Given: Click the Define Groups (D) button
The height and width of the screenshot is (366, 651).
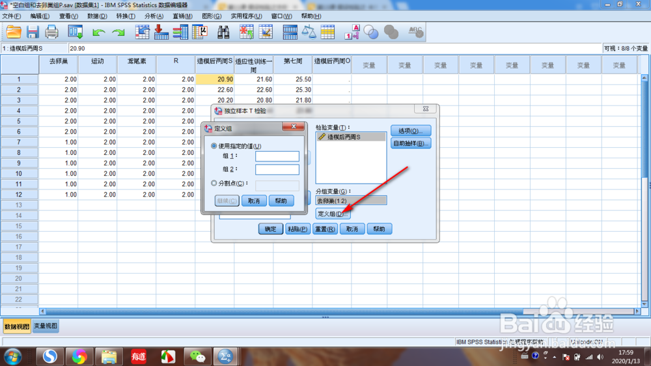Looking at the screenshot, I should 333,214.
